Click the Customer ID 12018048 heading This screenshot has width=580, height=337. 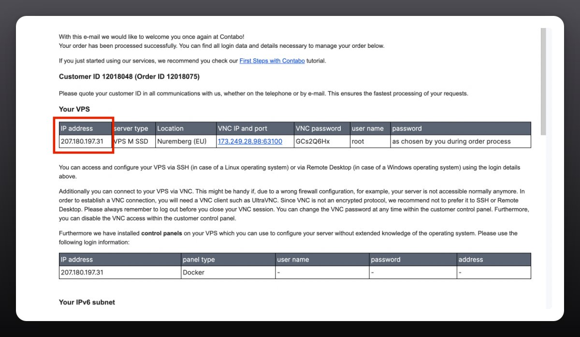[x=129, y=76]
